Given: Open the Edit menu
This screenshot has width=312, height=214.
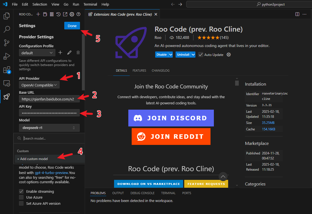Looking at the screenshot, I should coord(25,4).
